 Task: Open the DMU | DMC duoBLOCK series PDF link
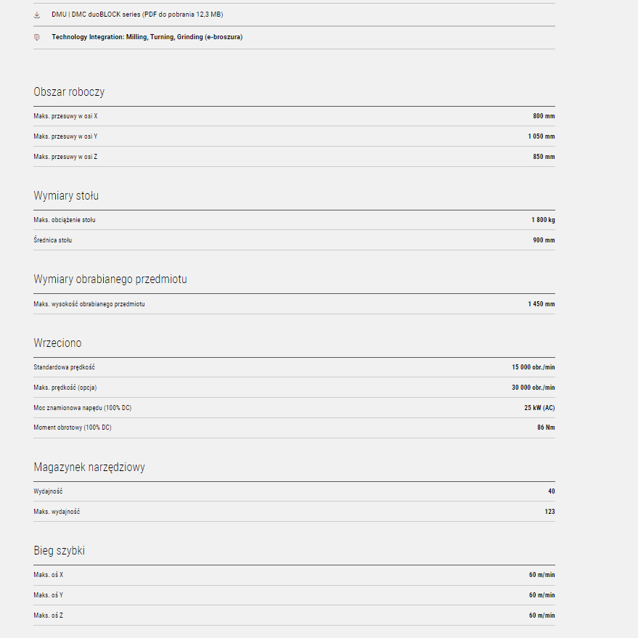[136, 15]
